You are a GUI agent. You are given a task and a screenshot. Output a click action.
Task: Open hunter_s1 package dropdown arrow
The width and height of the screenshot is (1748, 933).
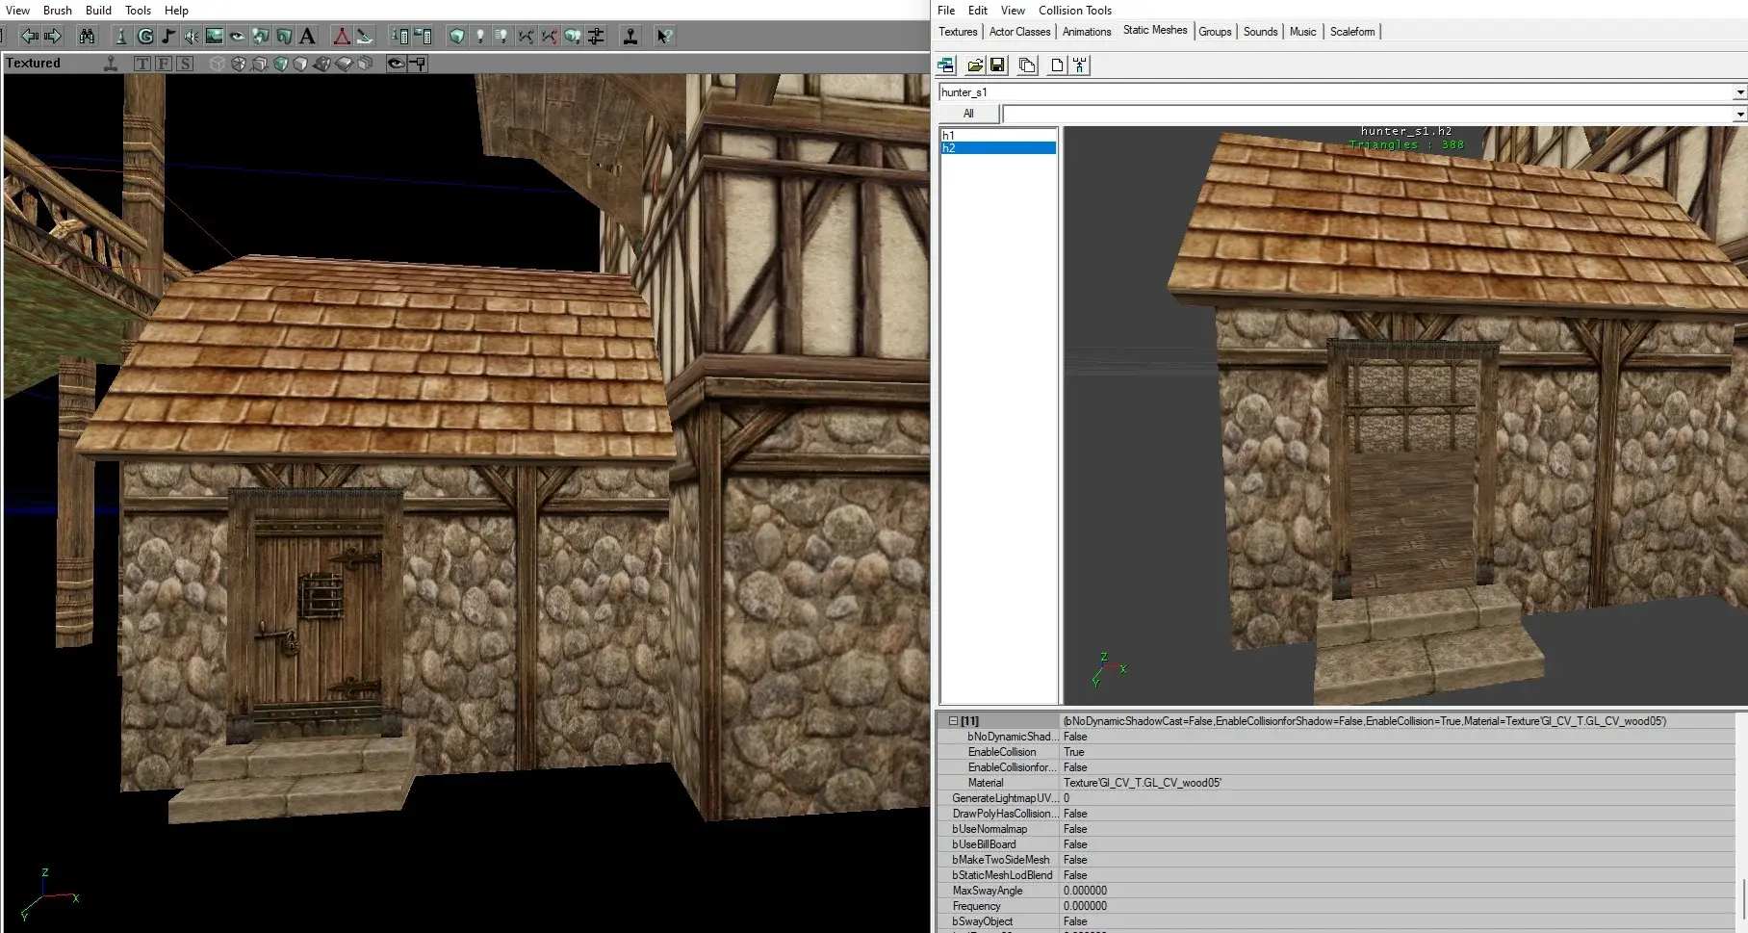coord(1739,92)
